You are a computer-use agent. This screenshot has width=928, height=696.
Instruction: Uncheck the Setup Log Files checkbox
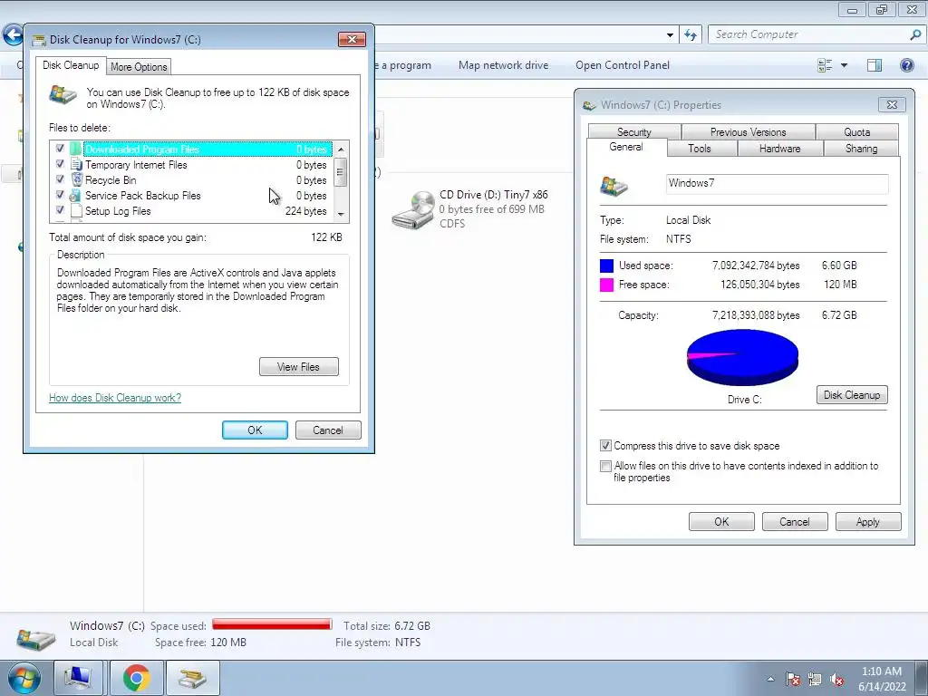coord(60,209)
